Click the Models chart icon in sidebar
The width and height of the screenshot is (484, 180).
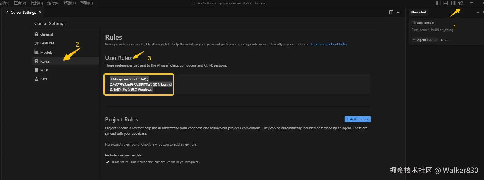click(x=37, y=52)
